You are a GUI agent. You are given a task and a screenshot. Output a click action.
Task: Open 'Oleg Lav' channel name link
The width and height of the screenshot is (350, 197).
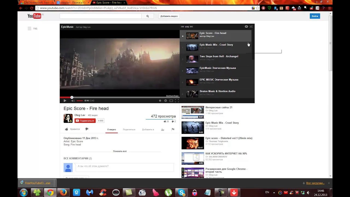click(80, 115)
